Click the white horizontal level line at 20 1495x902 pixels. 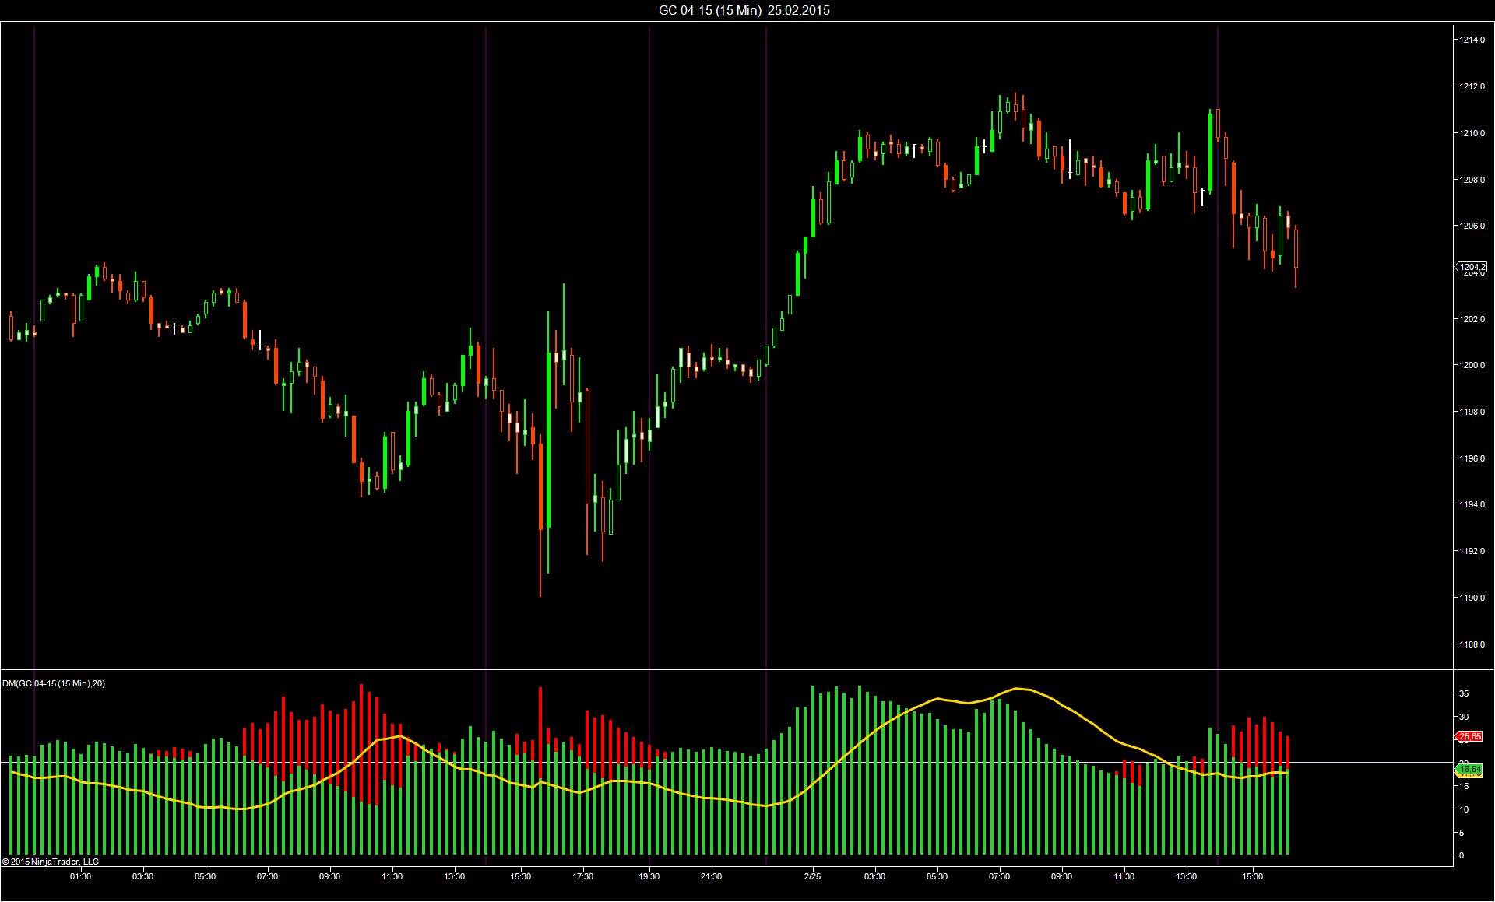[726, 763]
